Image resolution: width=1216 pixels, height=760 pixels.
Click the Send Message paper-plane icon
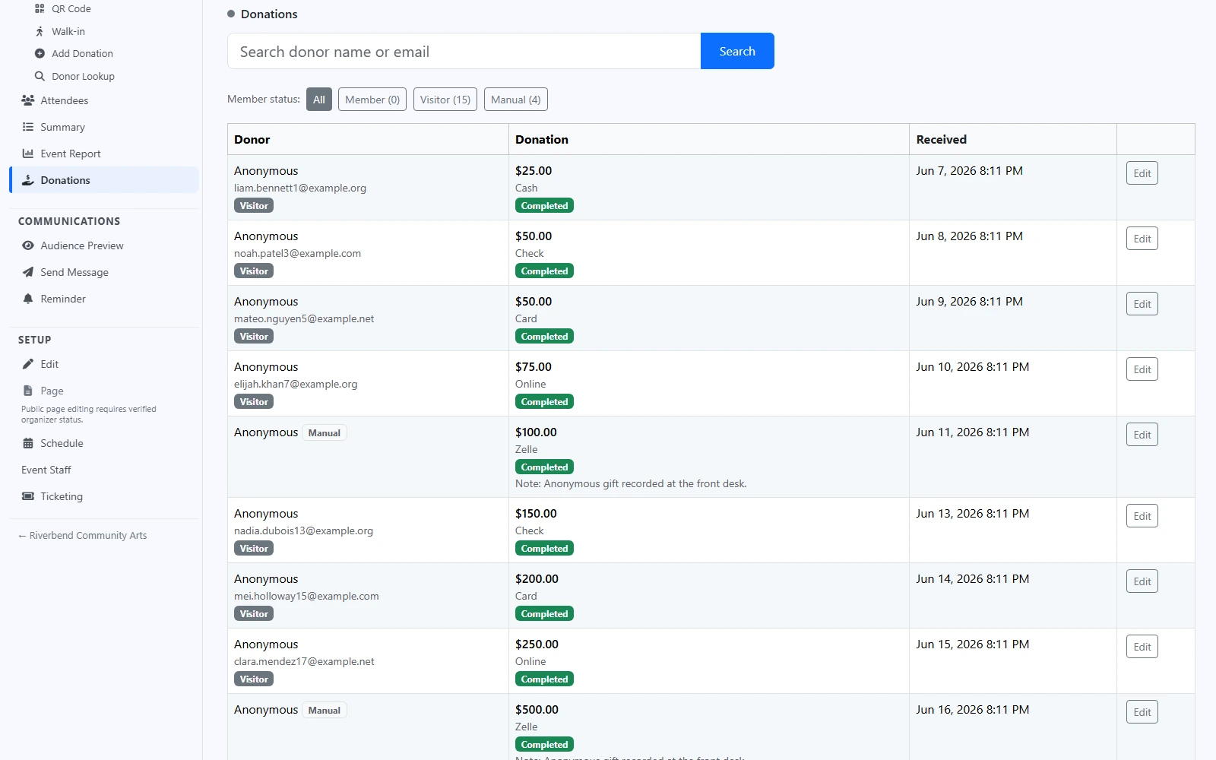tap(28, 272)
